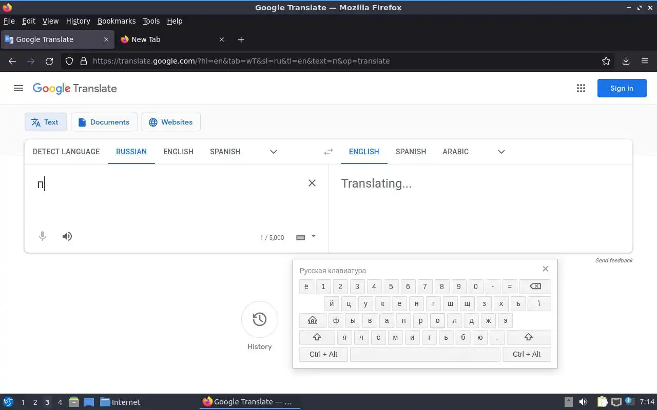Click the ю key on virtual keyboard
This screenshot has width=657, height=410.
[x=480, y=337]
